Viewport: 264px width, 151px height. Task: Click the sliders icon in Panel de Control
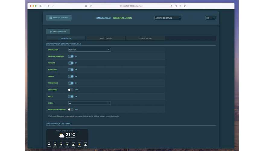[x=50, y=18]
